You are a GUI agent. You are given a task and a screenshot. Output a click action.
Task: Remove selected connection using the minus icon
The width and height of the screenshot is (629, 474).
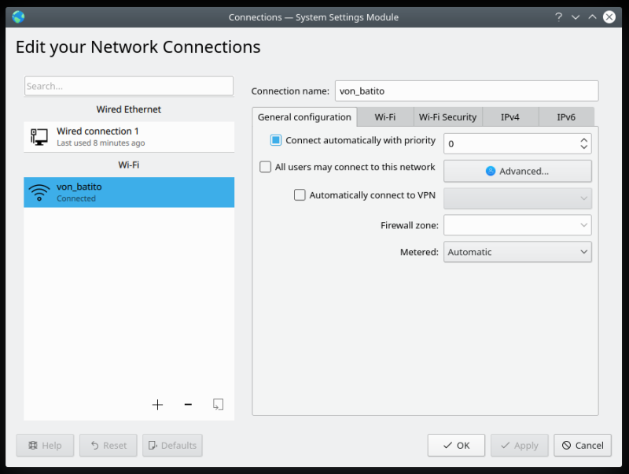point(188,404)
